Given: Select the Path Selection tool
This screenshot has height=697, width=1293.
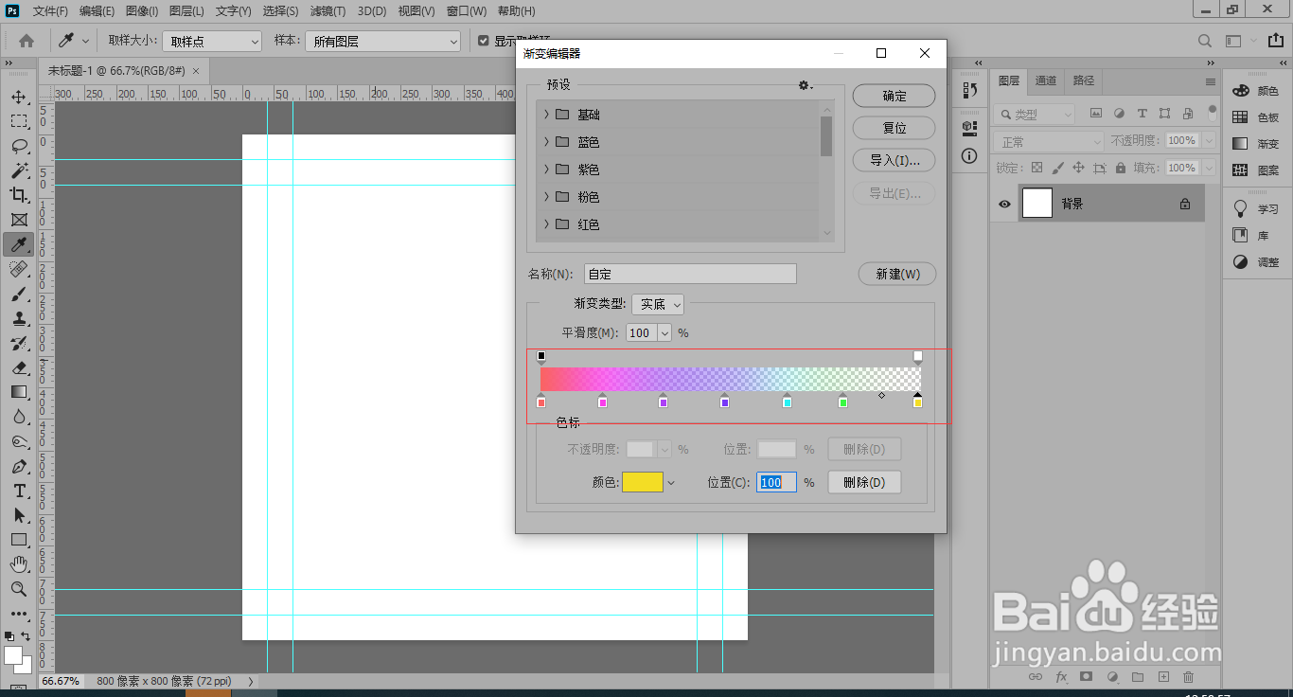Looking at the screenshot, I should (19, 515).
